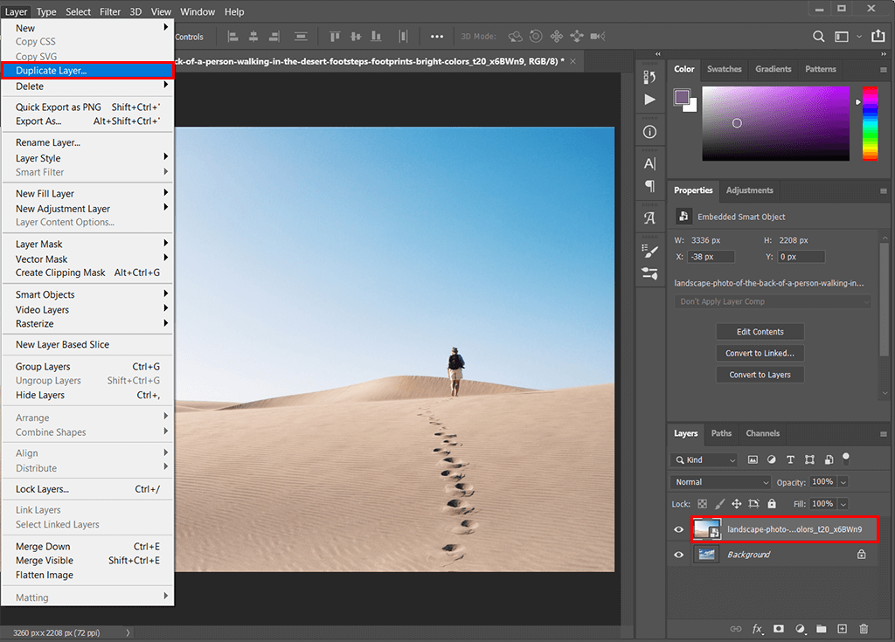Toggle lock all padlock

point(772,503)
